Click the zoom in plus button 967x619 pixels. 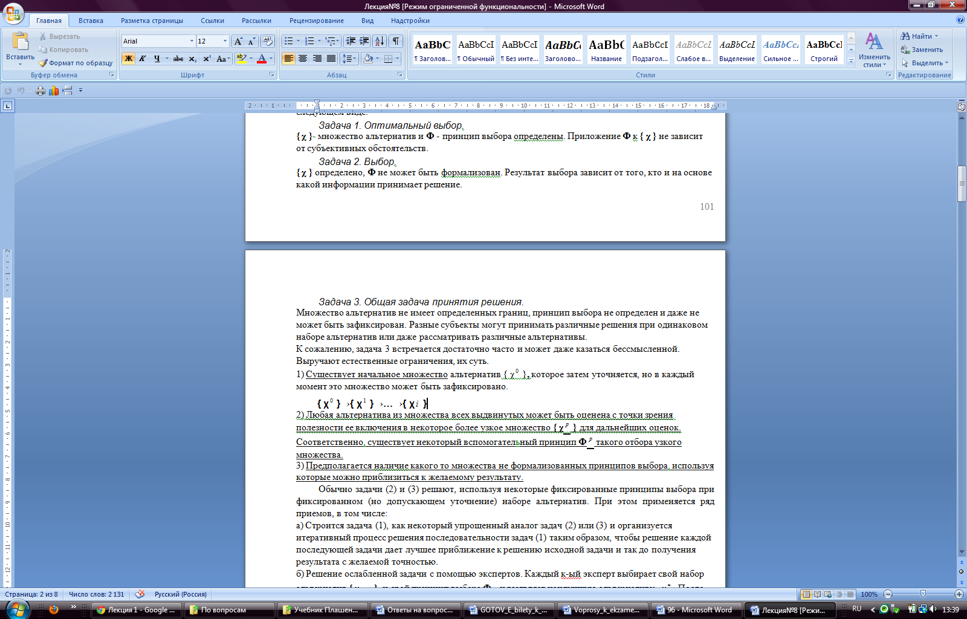pos(959,594)
